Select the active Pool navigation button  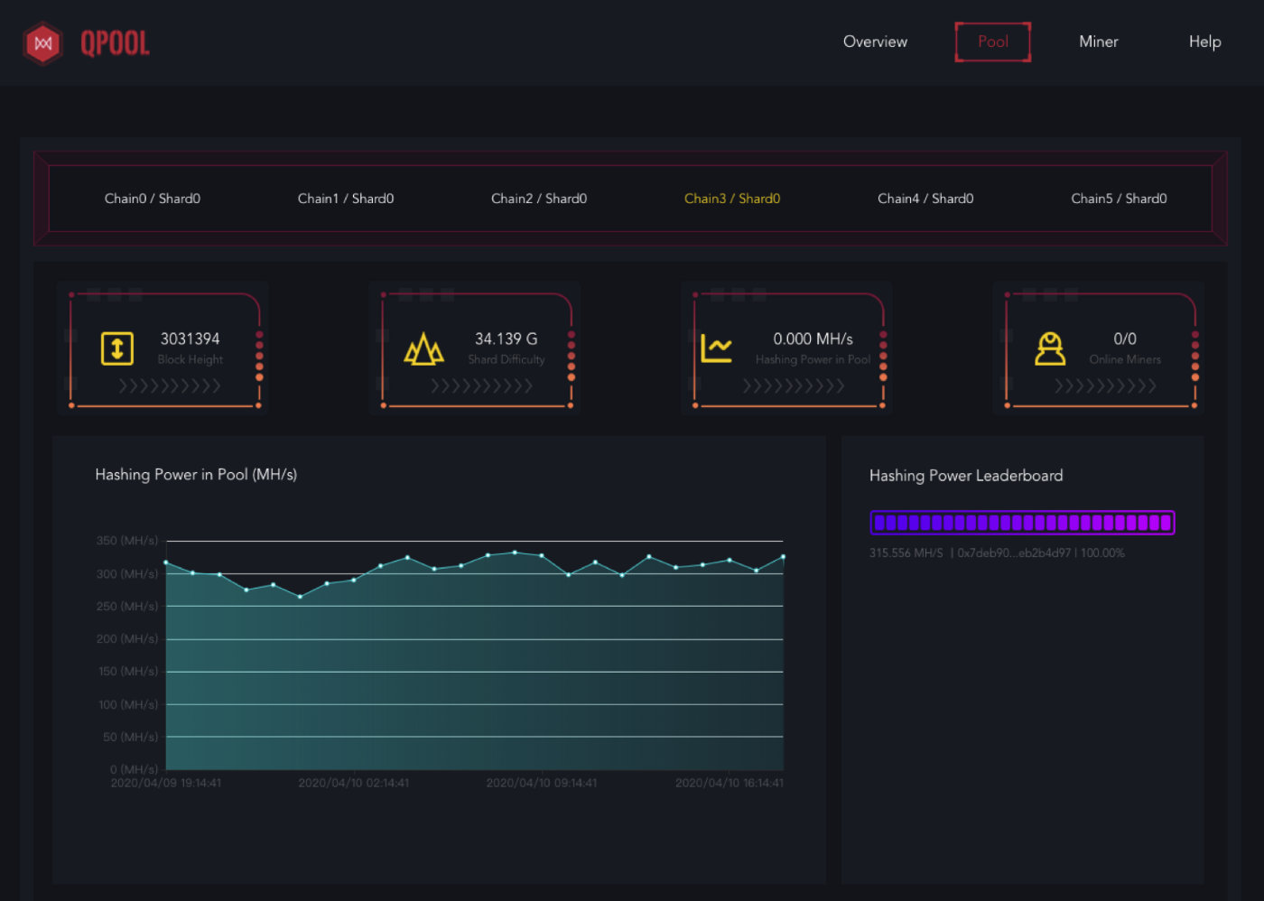[992, 42]
